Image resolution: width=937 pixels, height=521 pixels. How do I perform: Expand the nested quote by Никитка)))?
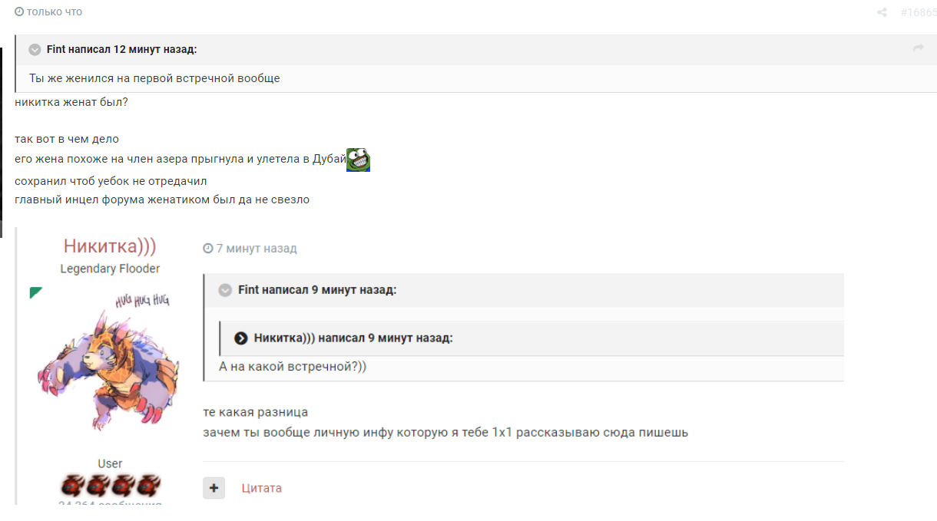click(241, 338)
